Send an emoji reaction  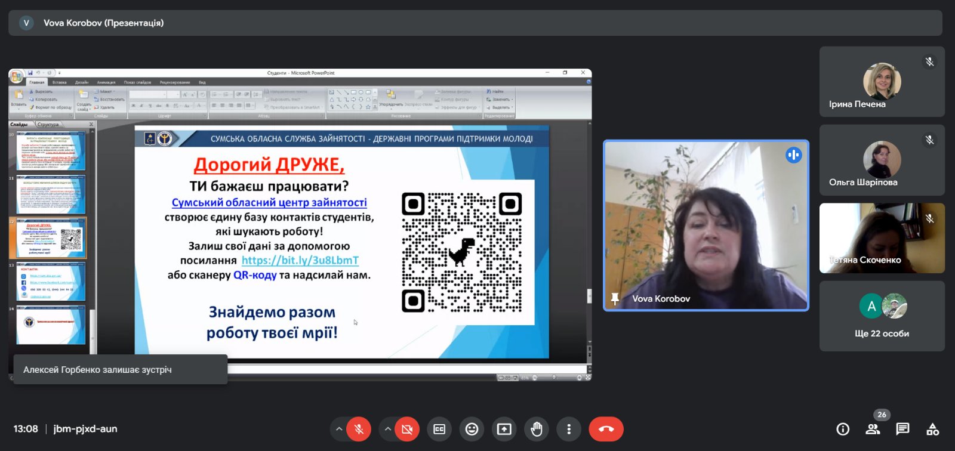pyautogui.click(x=472, y=429)
